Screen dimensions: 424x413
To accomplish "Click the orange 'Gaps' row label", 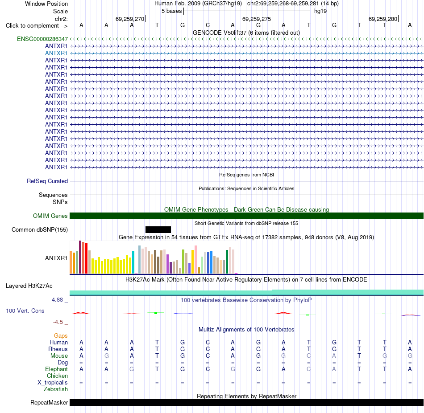I will [61, 336].
